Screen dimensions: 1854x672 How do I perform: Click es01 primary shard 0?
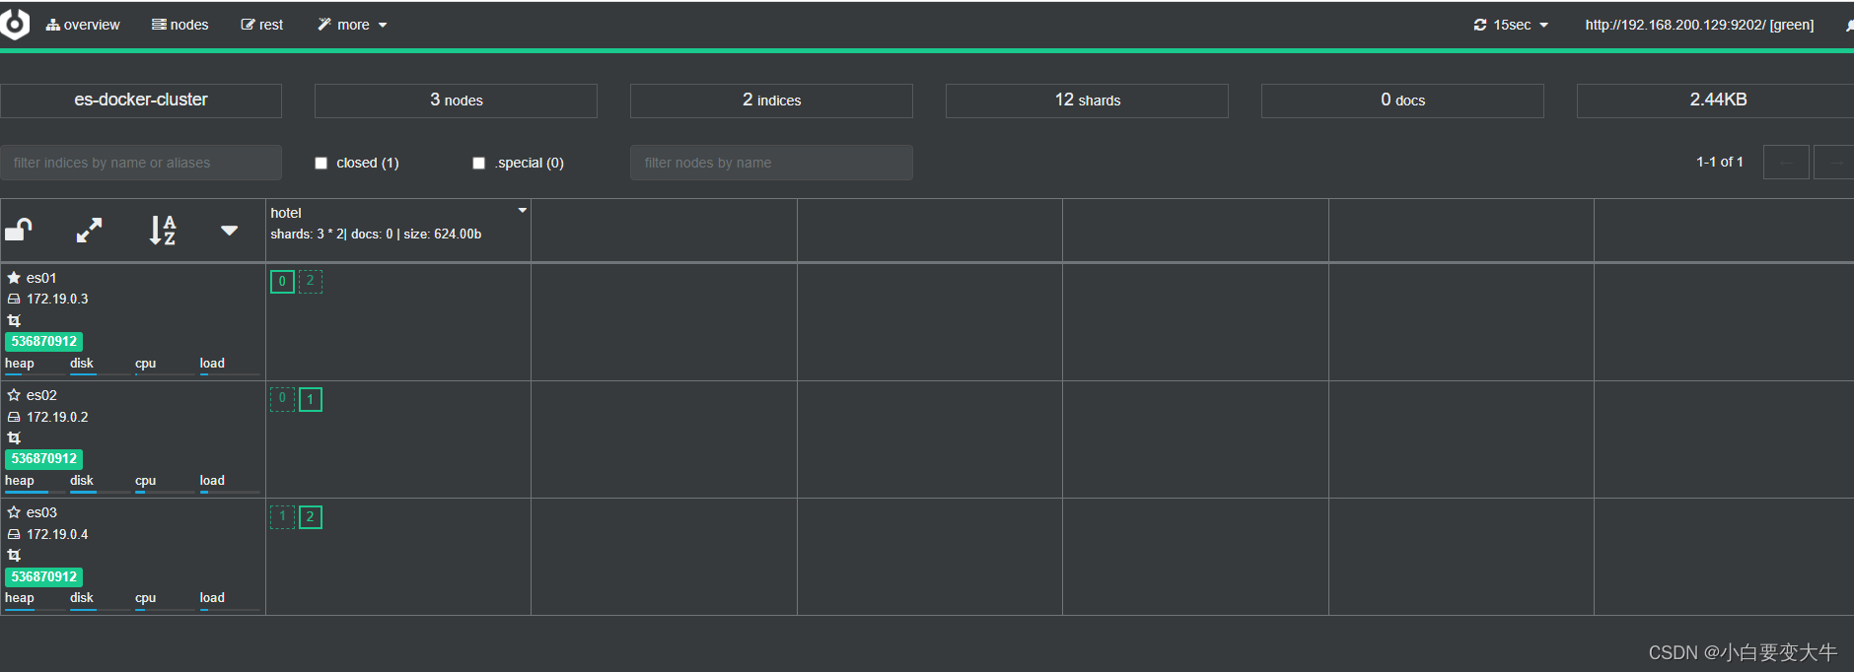282,282
